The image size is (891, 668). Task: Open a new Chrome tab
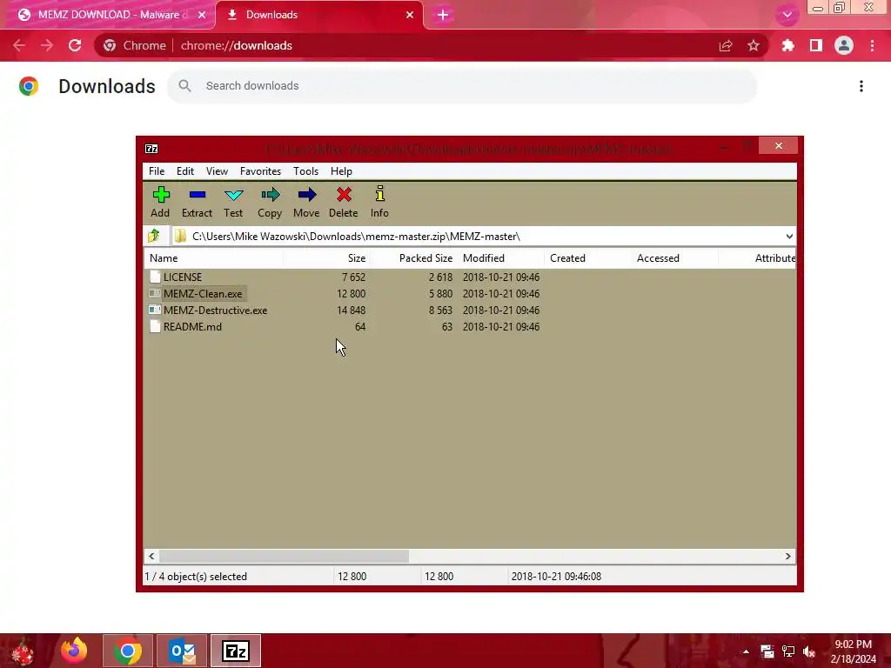click(443, 15)
